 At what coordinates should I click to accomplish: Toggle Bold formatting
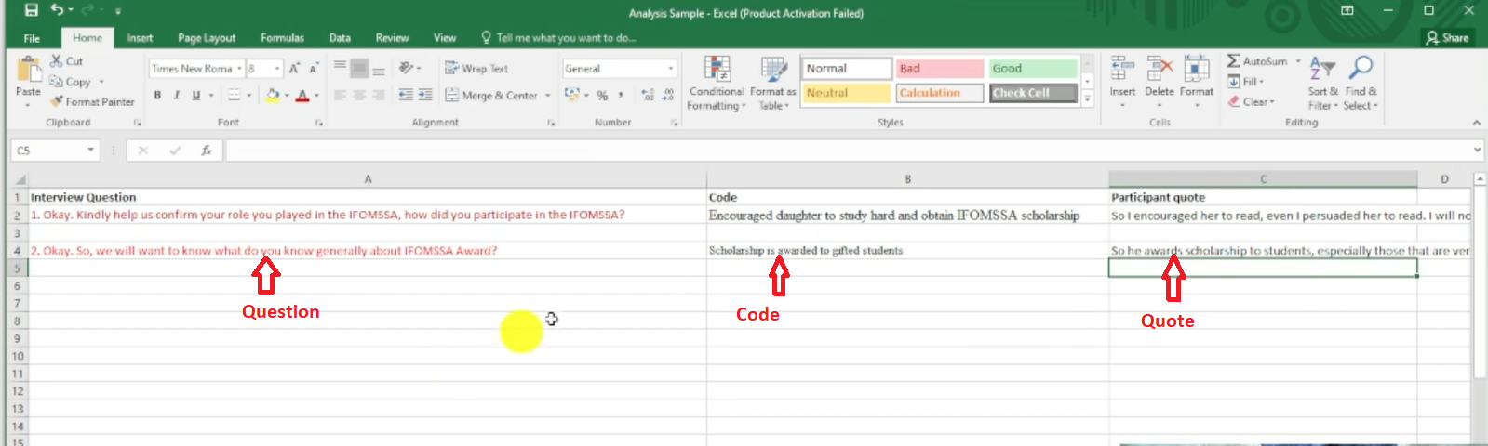[x=157, y=95]
